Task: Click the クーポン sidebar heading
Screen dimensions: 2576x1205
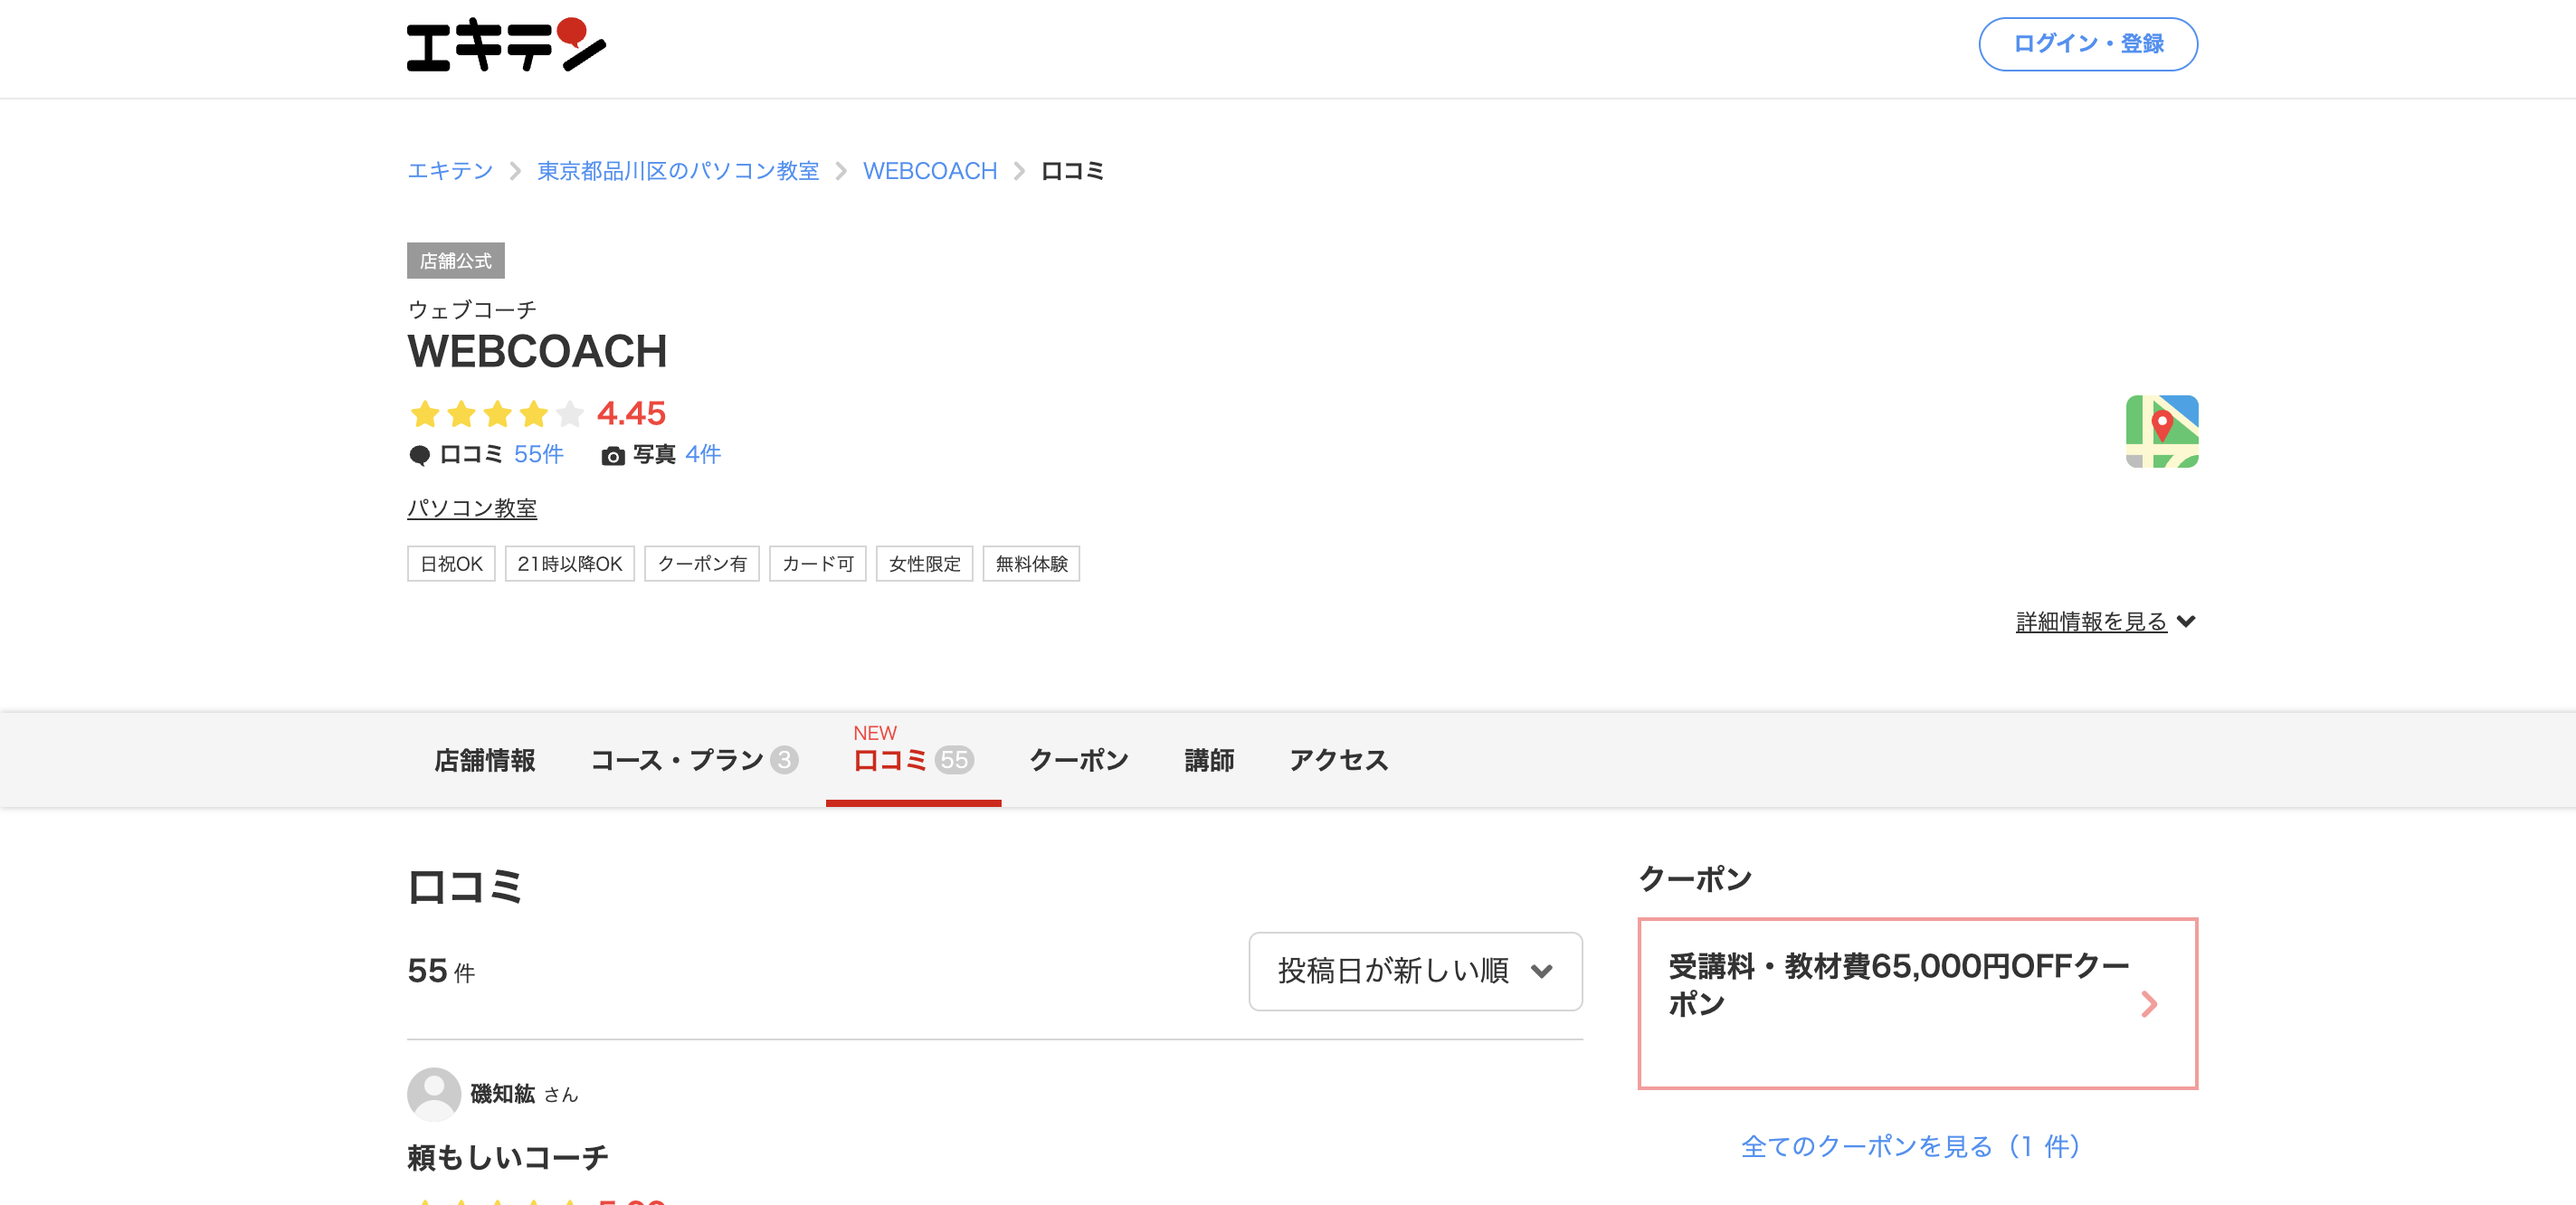Action: [1695, 879]
